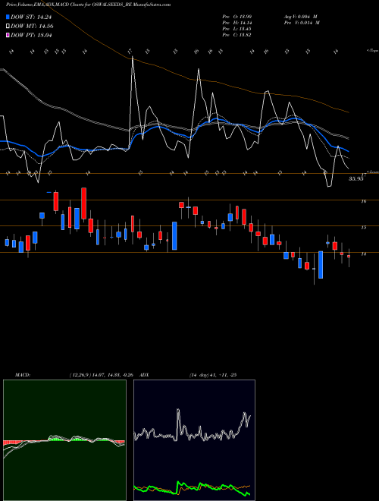Click the 'Pre V: 0.014 M' volume text
This screenshot has width=379, height=501.
(302, 23)
